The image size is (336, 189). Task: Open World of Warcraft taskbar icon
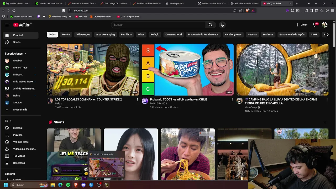[x=107, y=185]
